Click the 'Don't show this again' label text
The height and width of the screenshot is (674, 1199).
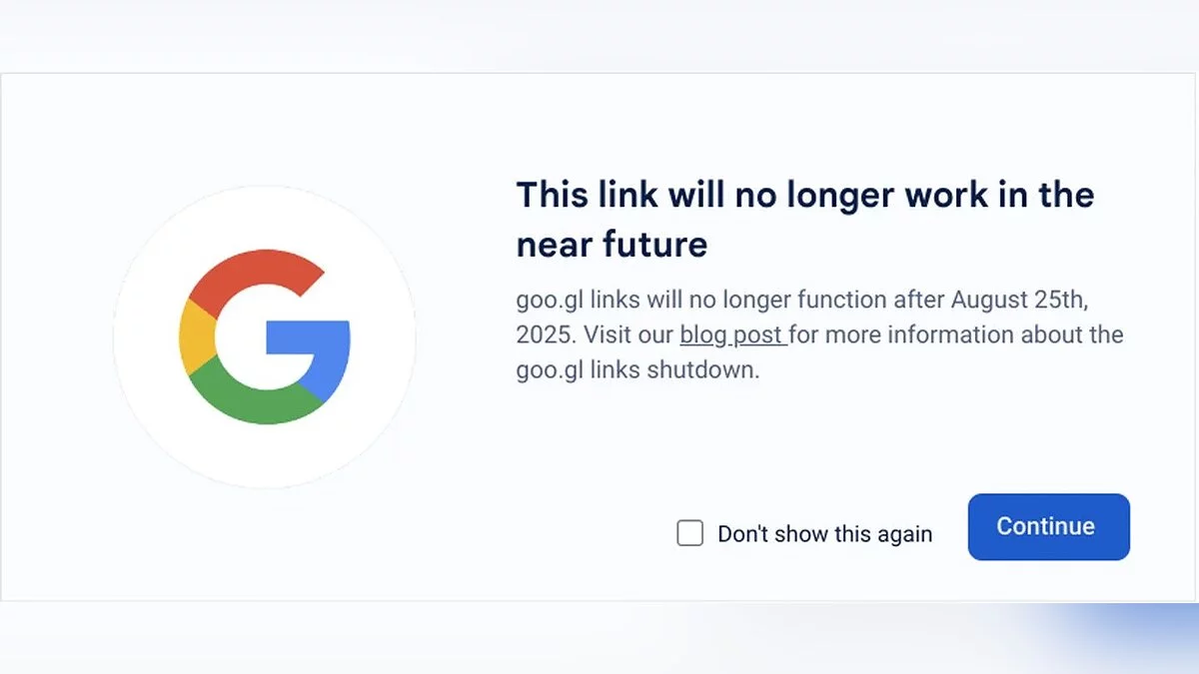click(824, 534)
